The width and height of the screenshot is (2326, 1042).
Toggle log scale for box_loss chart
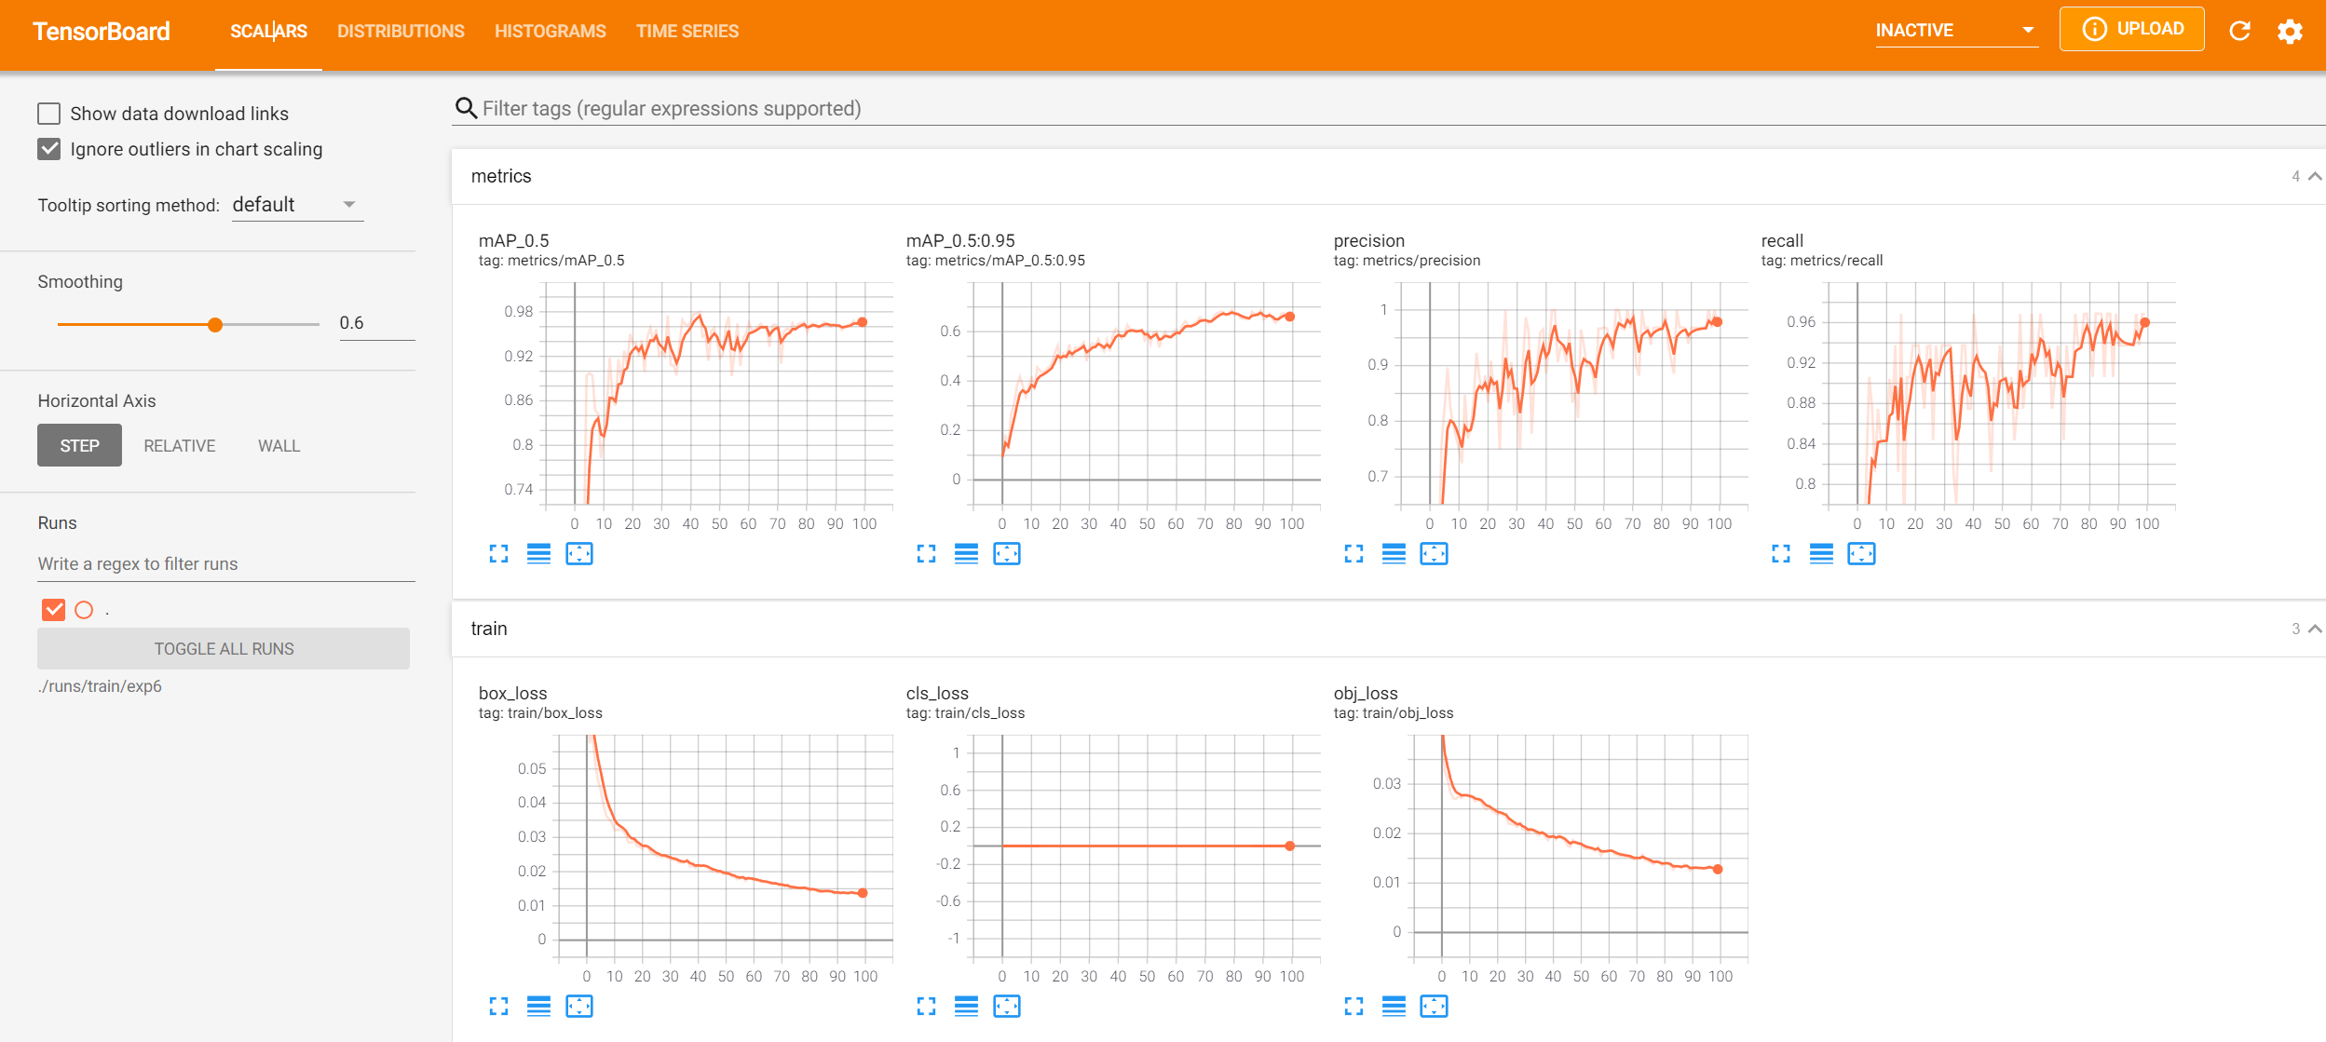pos(538,1007)
